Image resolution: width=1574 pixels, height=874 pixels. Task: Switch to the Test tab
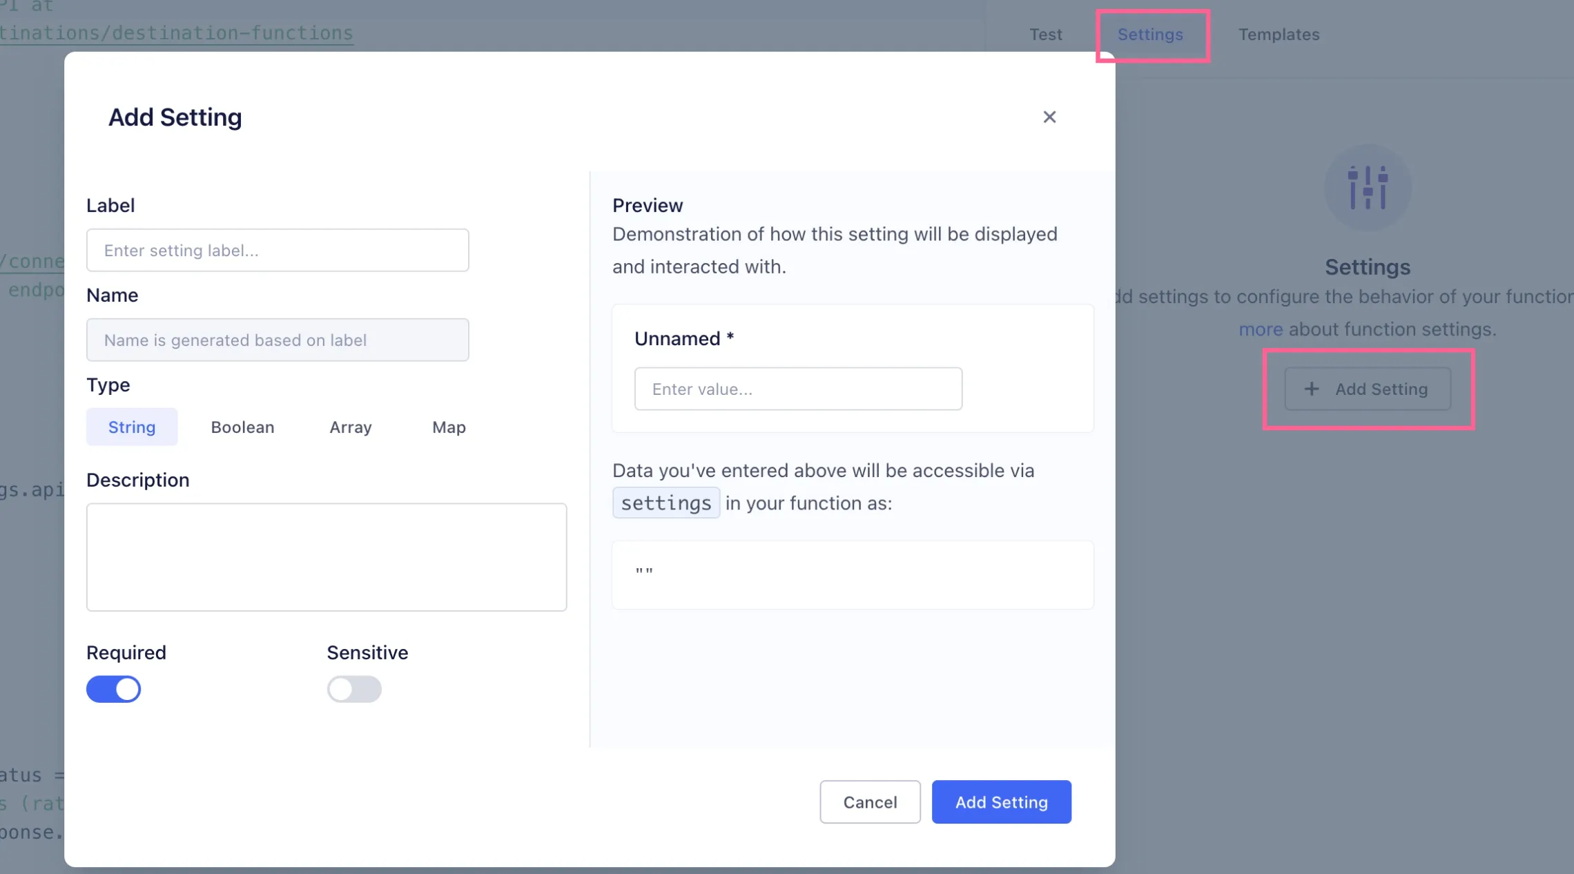[x=1045, y=34]
